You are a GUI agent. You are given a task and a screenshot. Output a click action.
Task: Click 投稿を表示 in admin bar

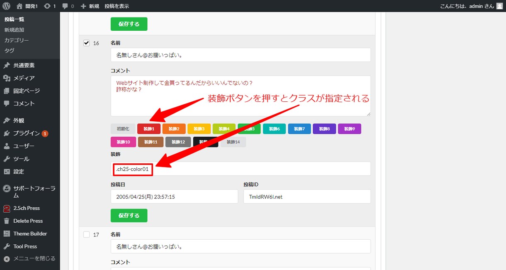117,6
